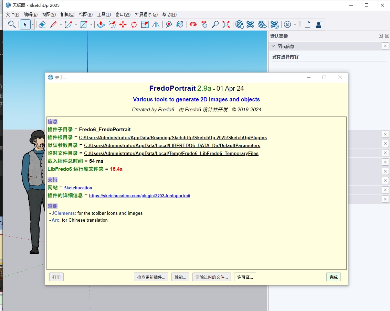
Task: Click the 打印 button
Action: pos(56,277)
